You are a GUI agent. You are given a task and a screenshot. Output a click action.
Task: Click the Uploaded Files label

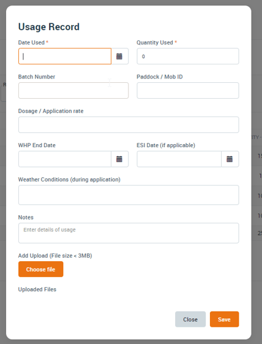37,289
